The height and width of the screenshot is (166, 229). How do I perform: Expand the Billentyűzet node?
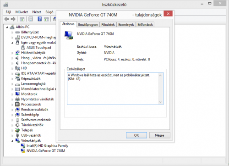point(12,32)
